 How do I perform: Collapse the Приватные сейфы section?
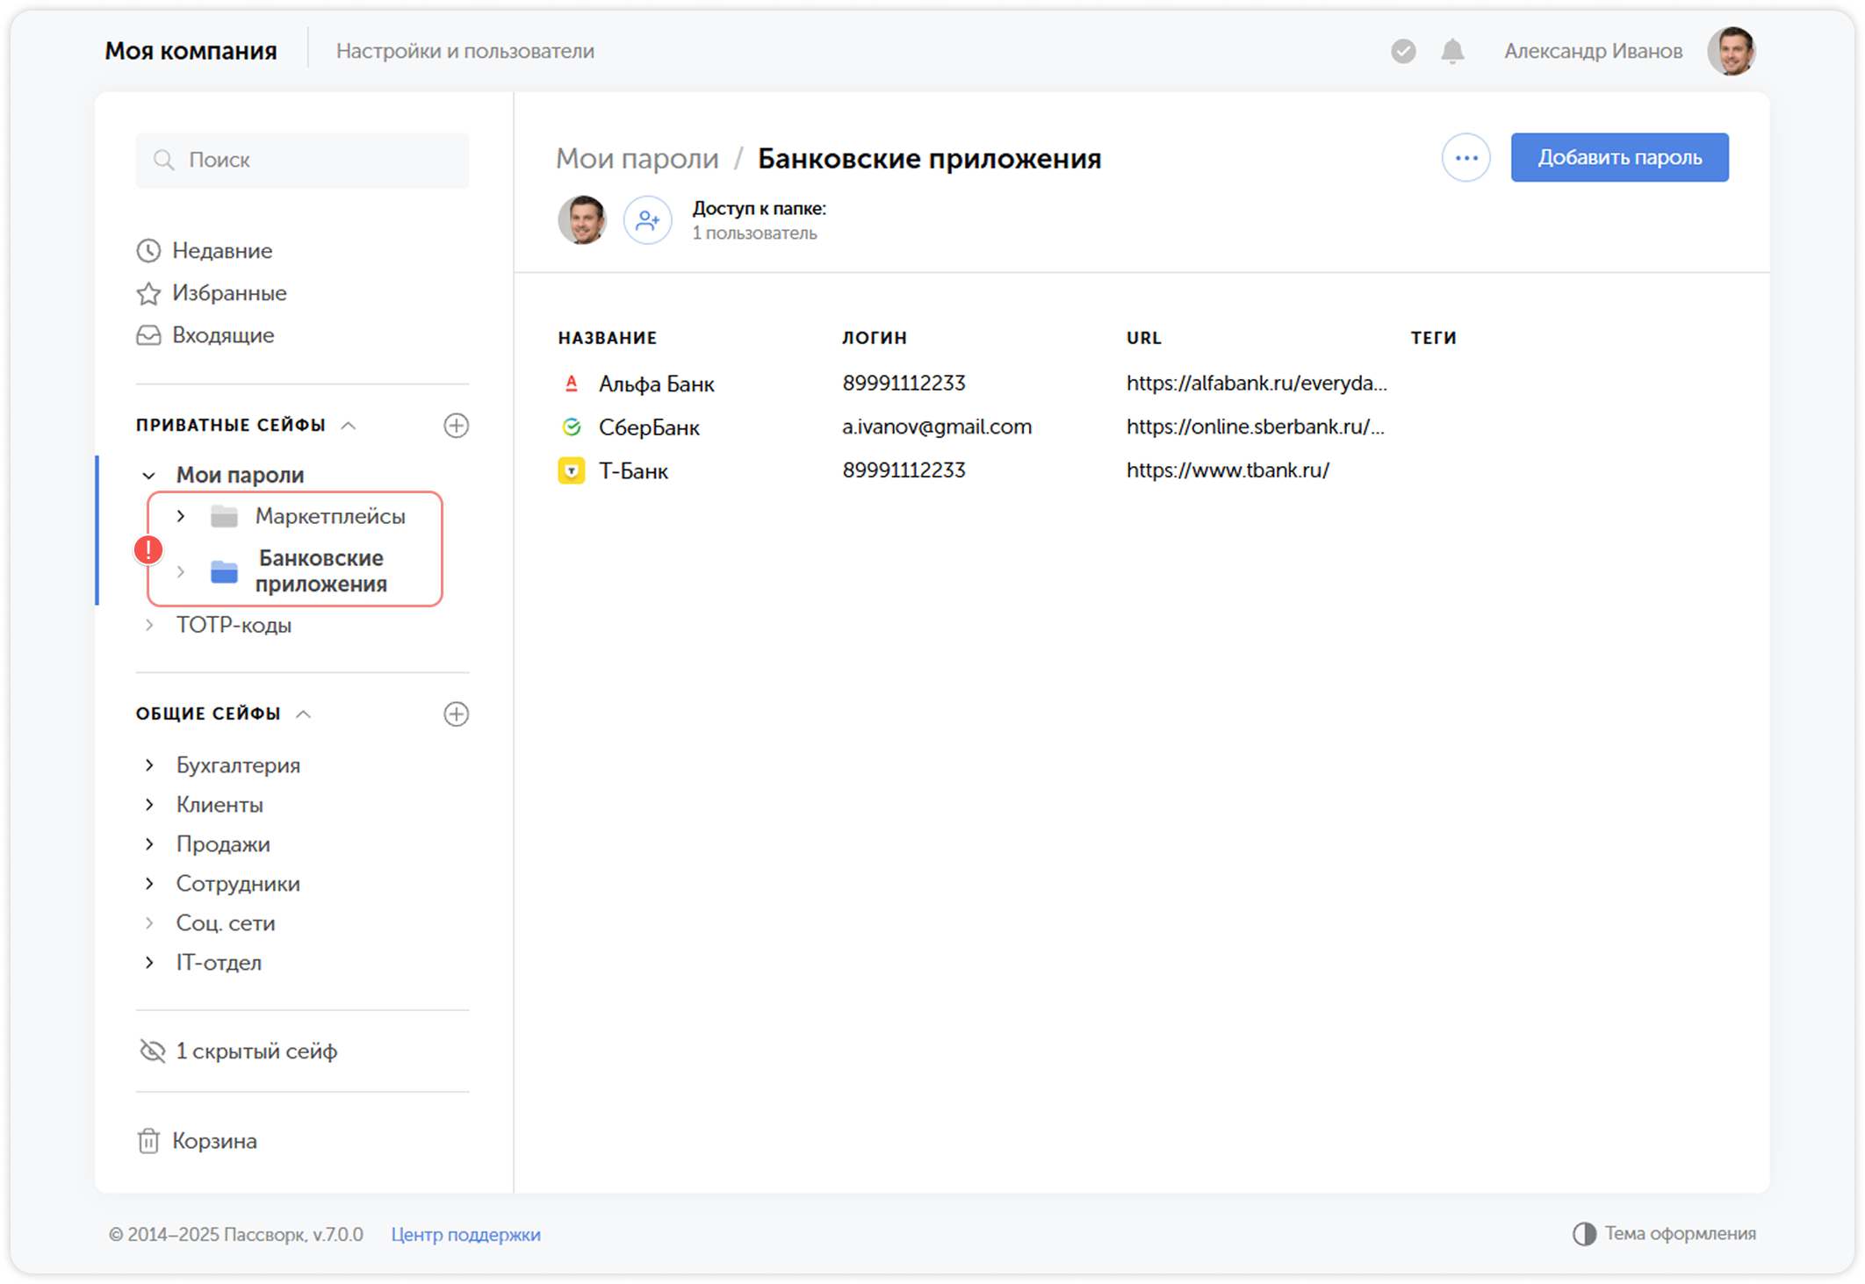pyautogui.click(x=349, y=426)
